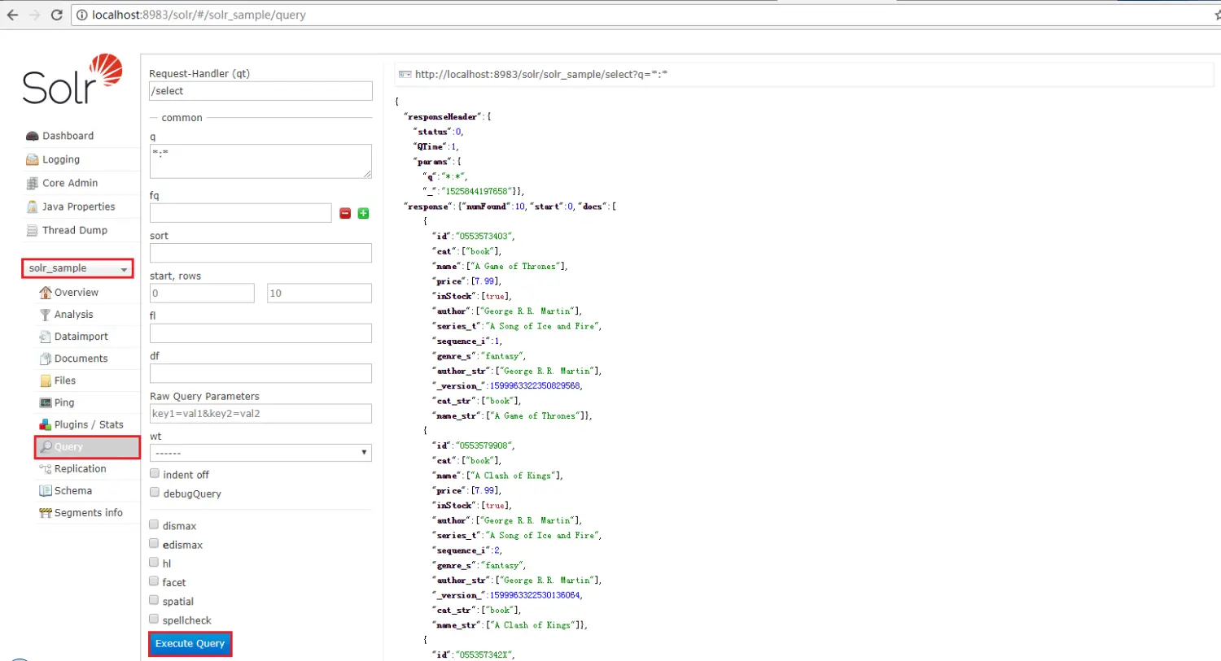The width and height of the screenshot is (1221, 661).
Task: Open the Plugins / Stats link
Action: pos(89,424)
